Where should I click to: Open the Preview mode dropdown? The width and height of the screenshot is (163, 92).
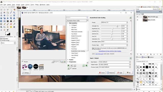click(x=115, y=67)
